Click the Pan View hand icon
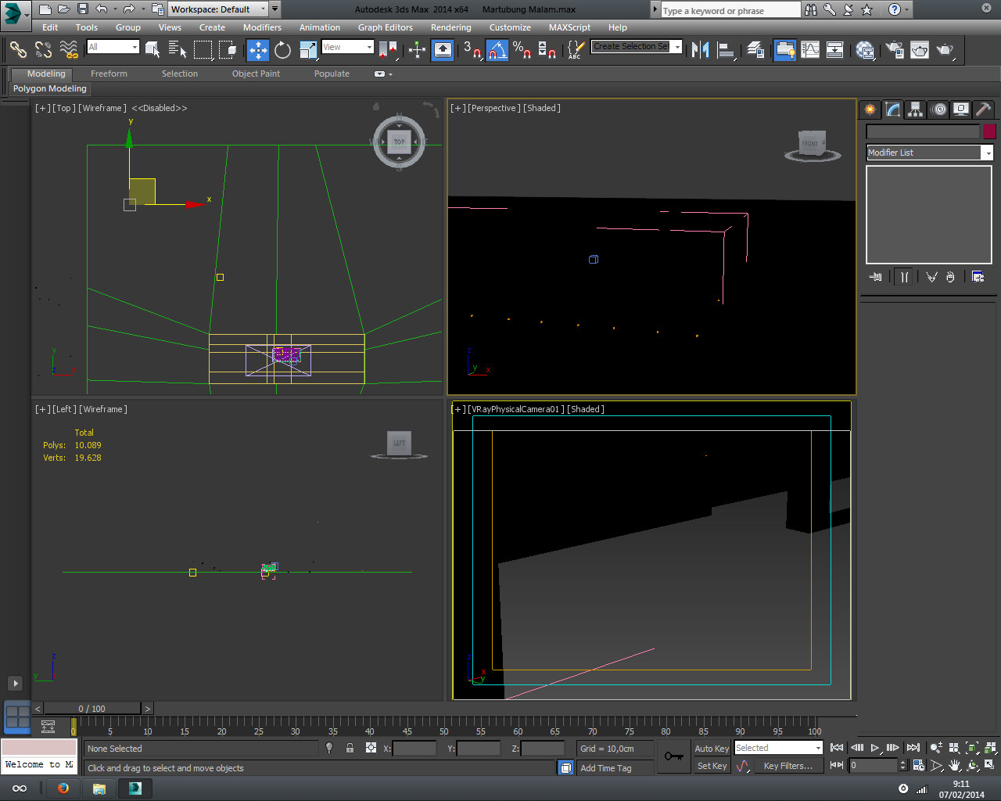This screenshot has width=1001, height=801. coord(955,766)
